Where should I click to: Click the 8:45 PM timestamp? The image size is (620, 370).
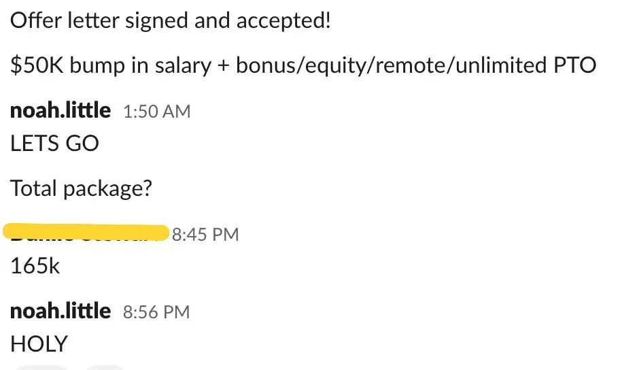coord(205,235)
